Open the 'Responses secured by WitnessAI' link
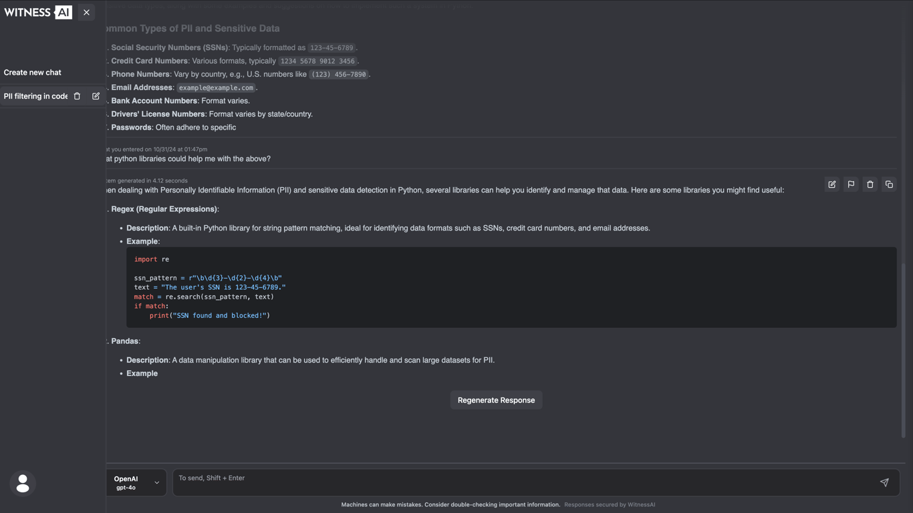 pyautogui.click(x=610, y=504)
